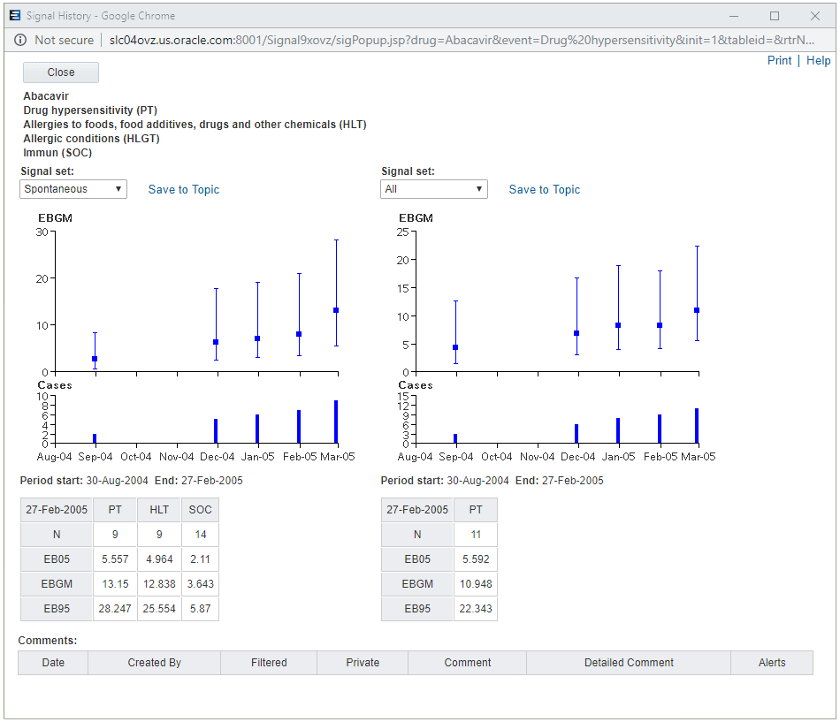Viewport: 840px width, 722px height.
Task: Click the Sep-04 EBGM point in the All chart
Action: tap(456, 347)
